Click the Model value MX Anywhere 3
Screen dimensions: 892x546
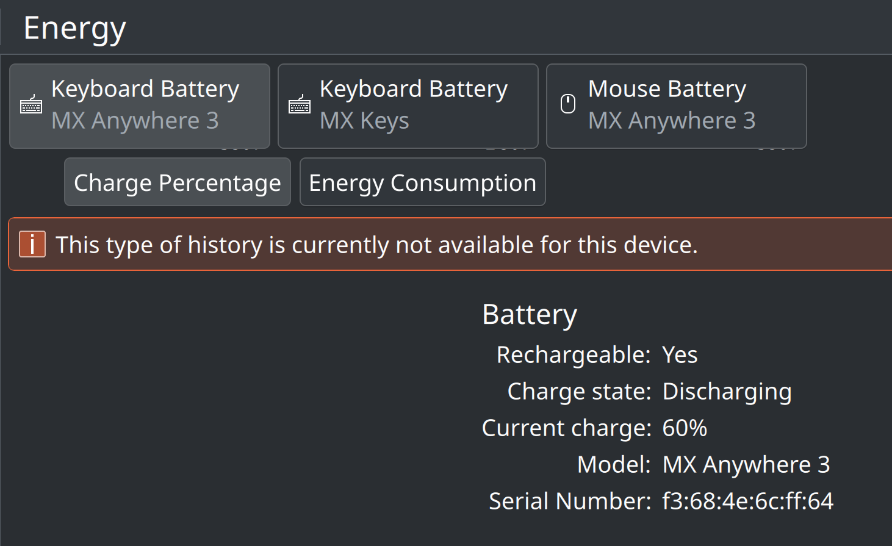pyautogui.click(x=746, y=465)
